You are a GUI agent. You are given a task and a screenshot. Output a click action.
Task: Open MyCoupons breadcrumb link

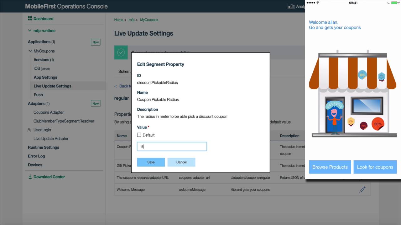tap(149, 20)
